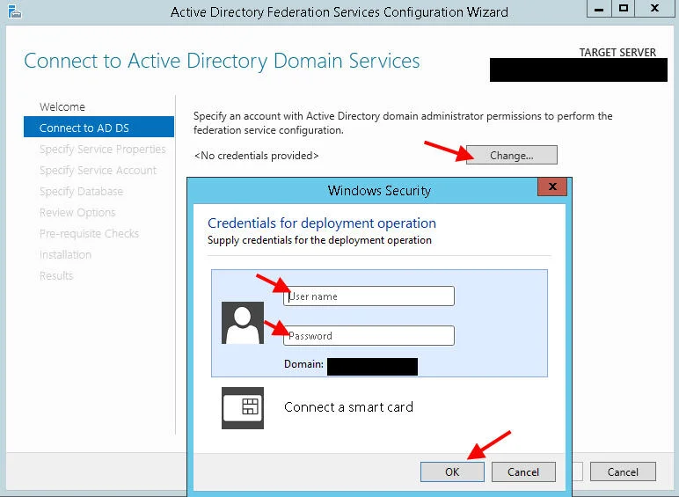Viewport: 679px width, 497px height.
Task: Go to the Welcome step
Action: click(62, 106)
